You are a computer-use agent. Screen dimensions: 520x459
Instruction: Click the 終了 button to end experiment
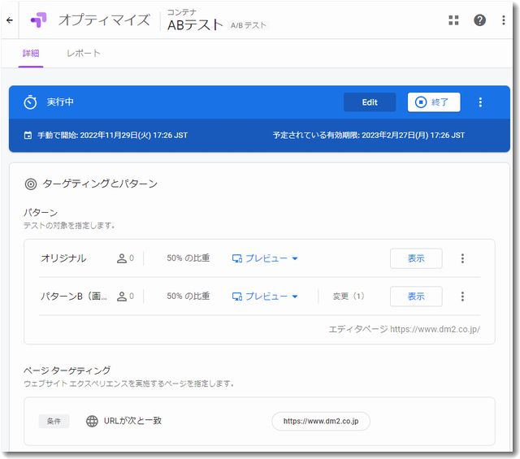tap(434, 102)
